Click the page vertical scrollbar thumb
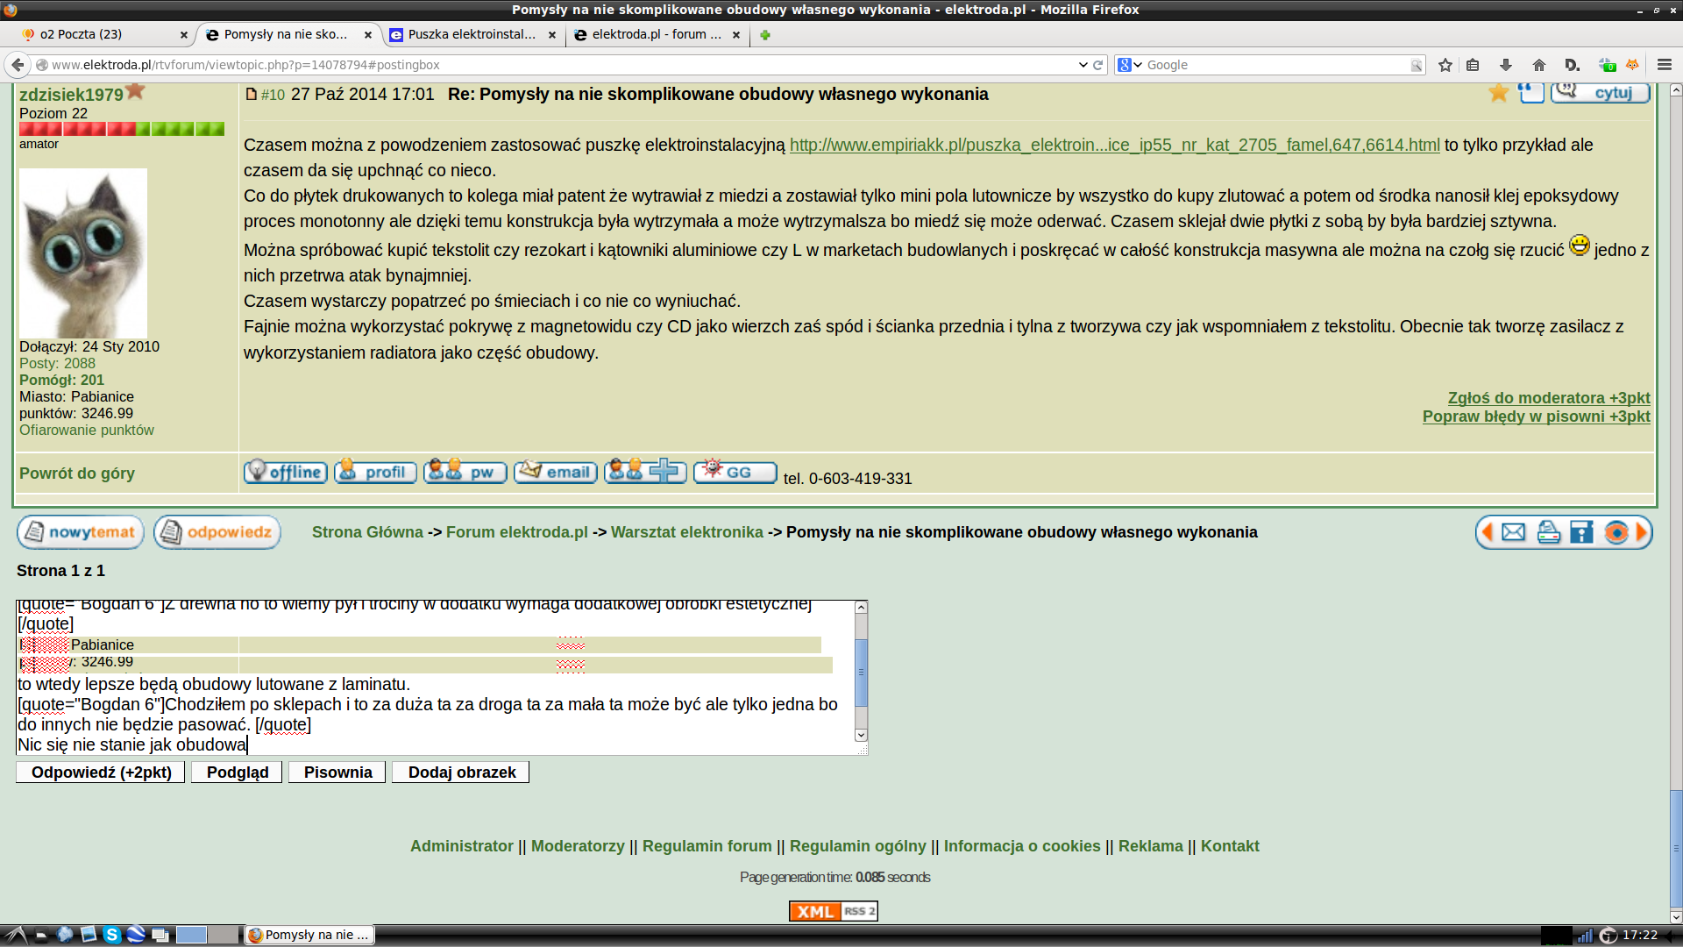This screenshot has height=947, width=1683. pyautogui.click(x=1676, y=849)
